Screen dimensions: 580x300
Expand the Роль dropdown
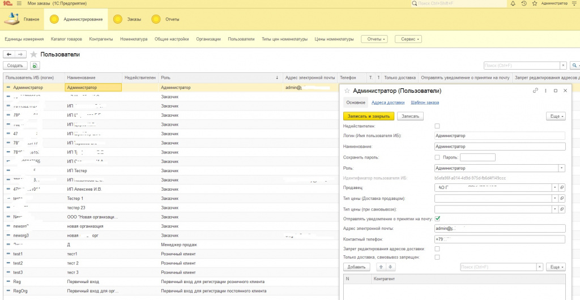pyautogui.click(x=561, y=168)
